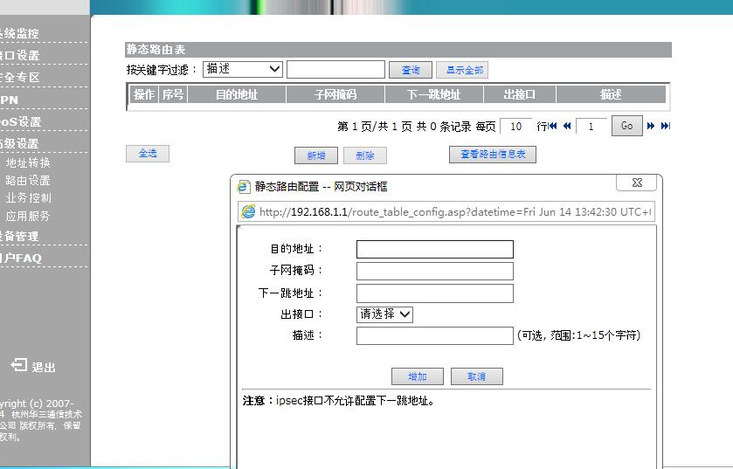Open the 出接口 请选择 dropdown

pos(384,314)
